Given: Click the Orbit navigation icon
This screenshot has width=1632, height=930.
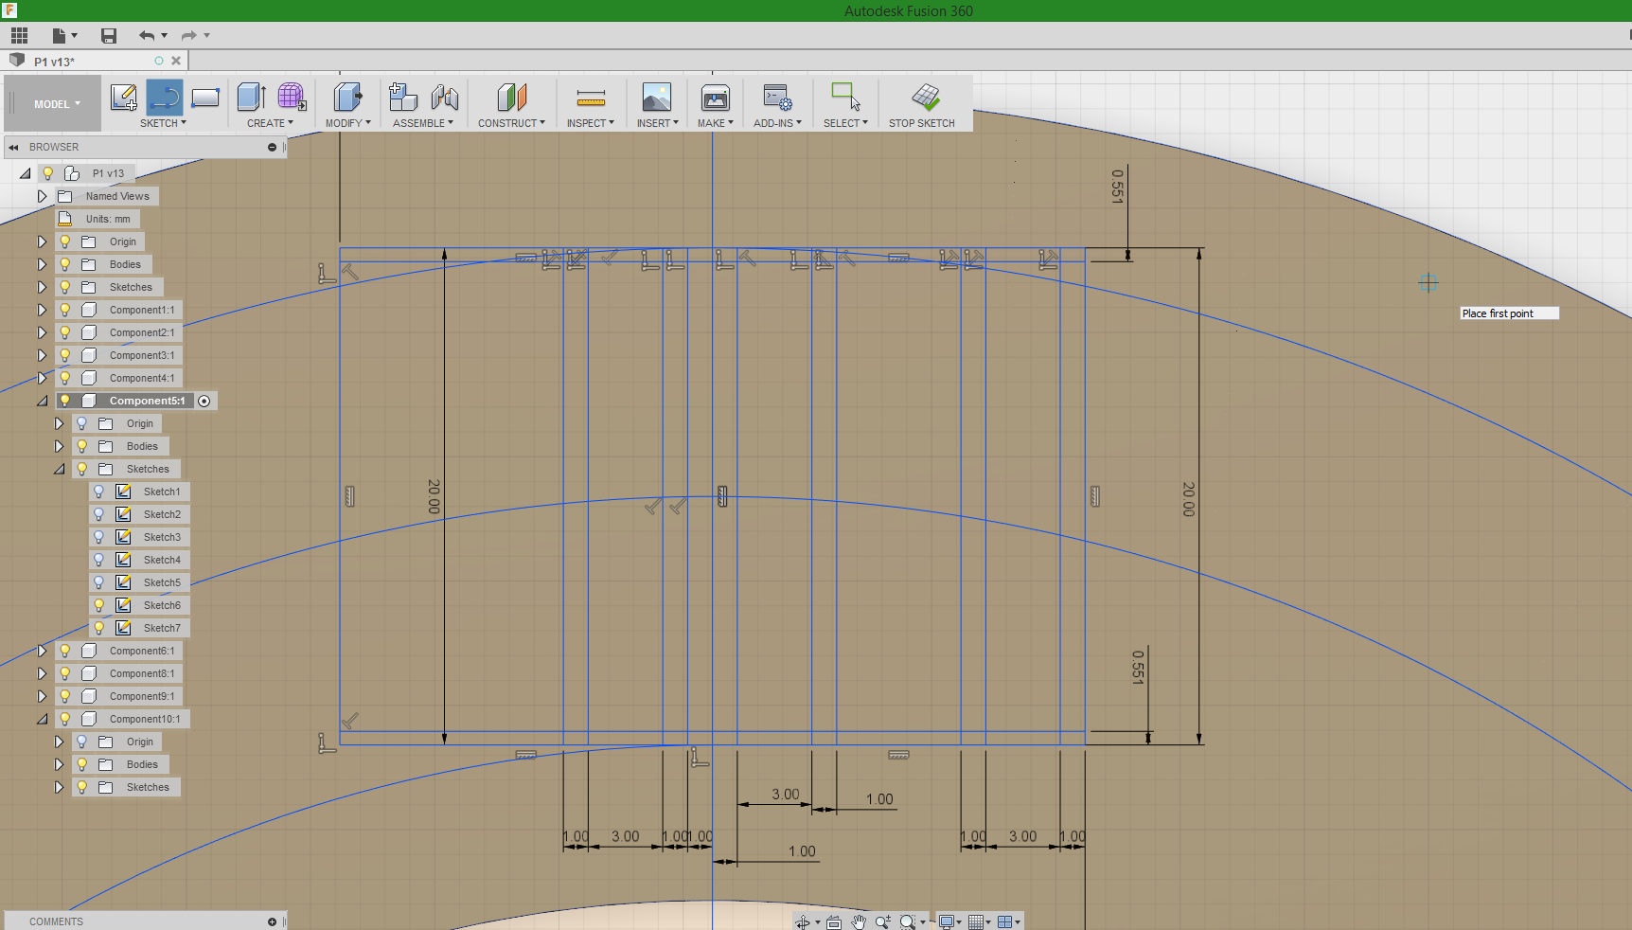Looking at the screenshot, I should [x=803, y=921].
